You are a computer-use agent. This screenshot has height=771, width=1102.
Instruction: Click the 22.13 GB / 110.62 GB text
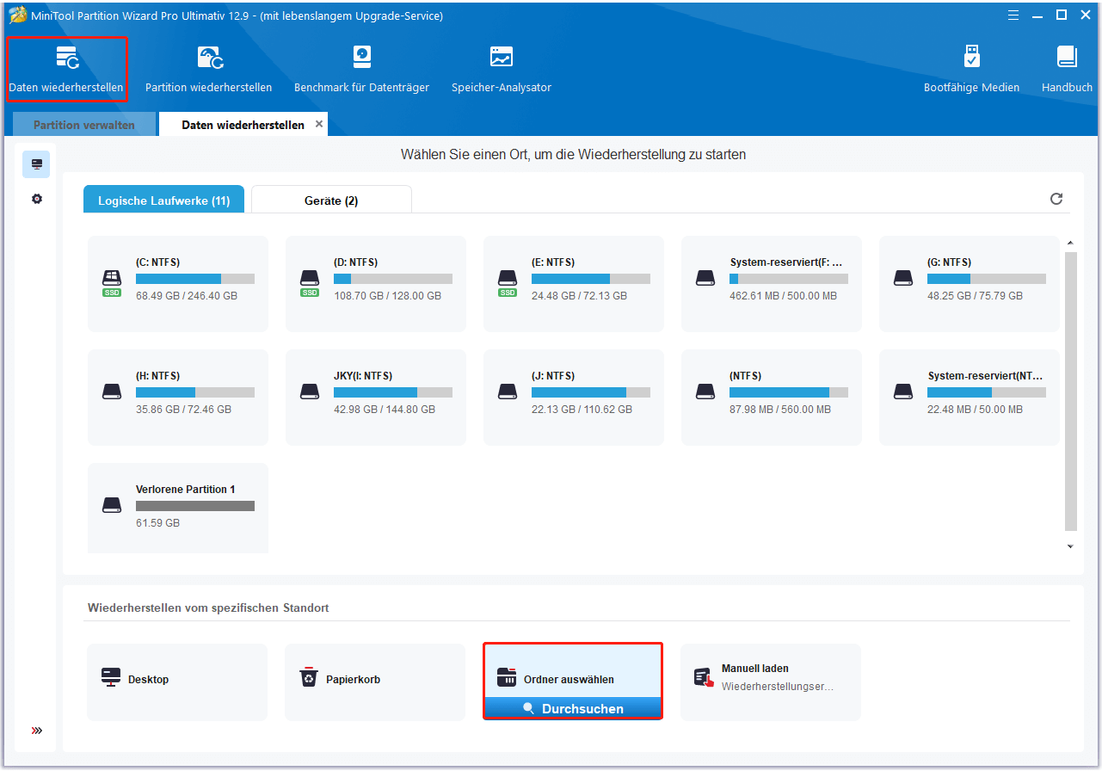click(x=582, y=410)
